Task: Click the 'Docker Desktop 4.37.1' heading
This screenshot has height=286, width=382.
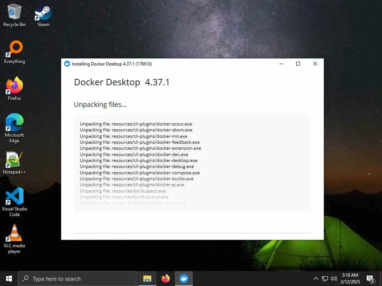Action: (x=122, y=82)
